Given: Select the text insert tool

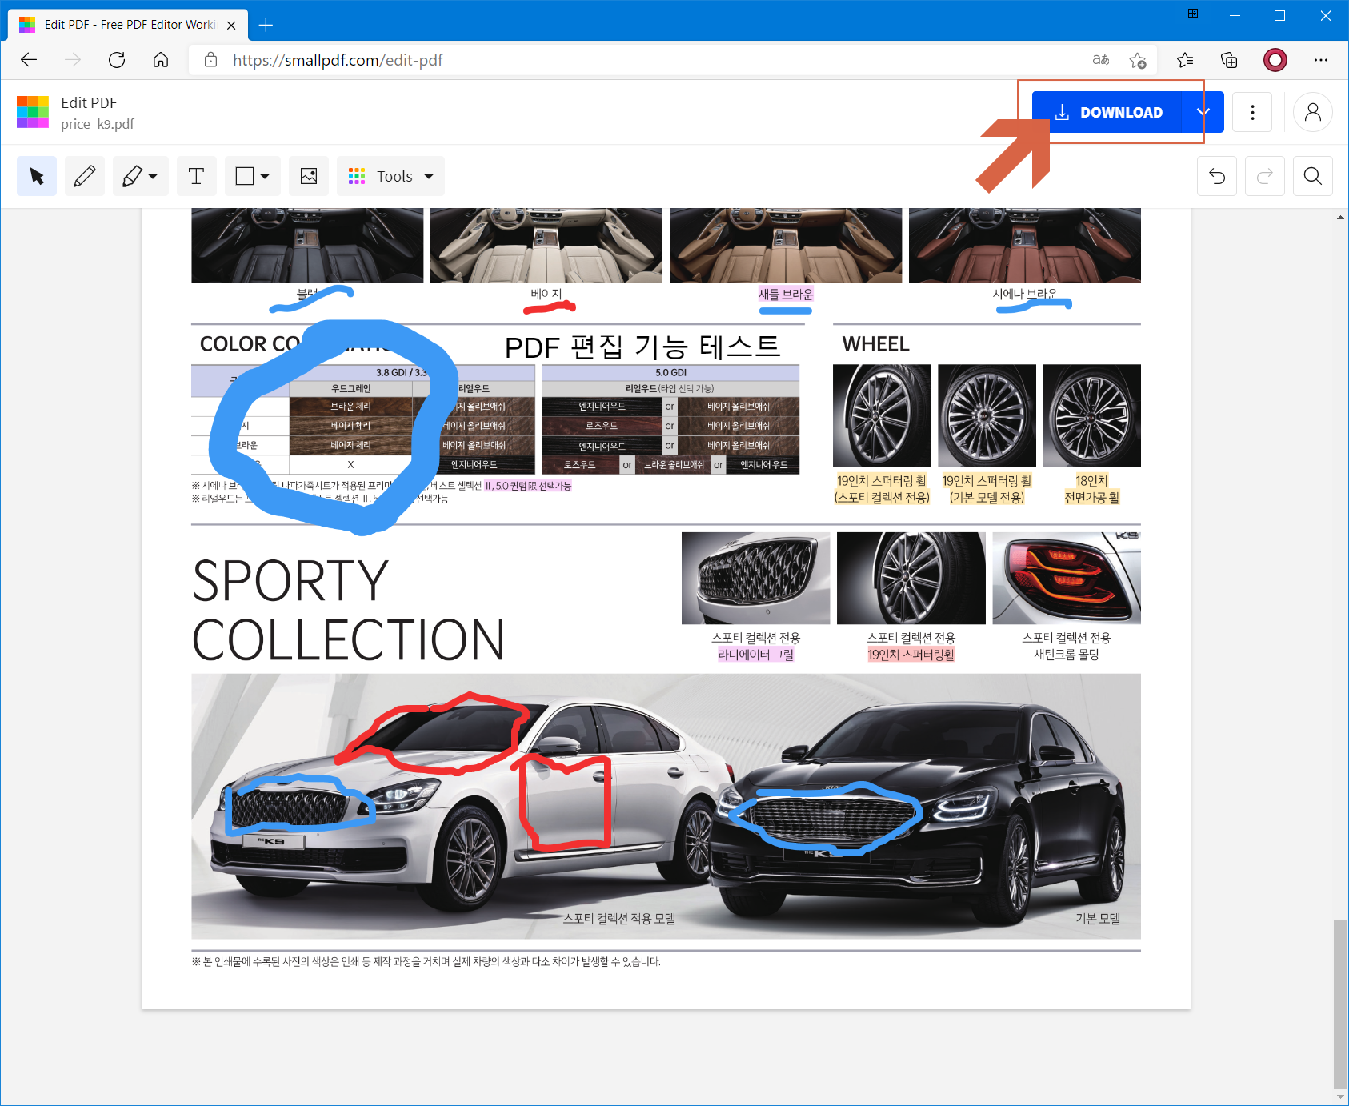Looking at the screenshot, I should (x=197, y=176).
